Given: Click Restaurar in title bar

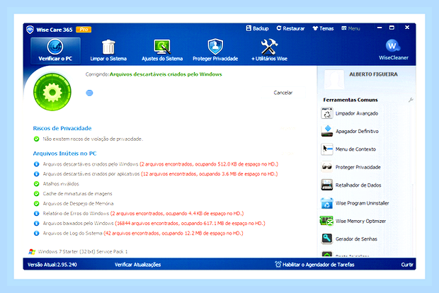Looking at the screenshot, I should [290, 28].
